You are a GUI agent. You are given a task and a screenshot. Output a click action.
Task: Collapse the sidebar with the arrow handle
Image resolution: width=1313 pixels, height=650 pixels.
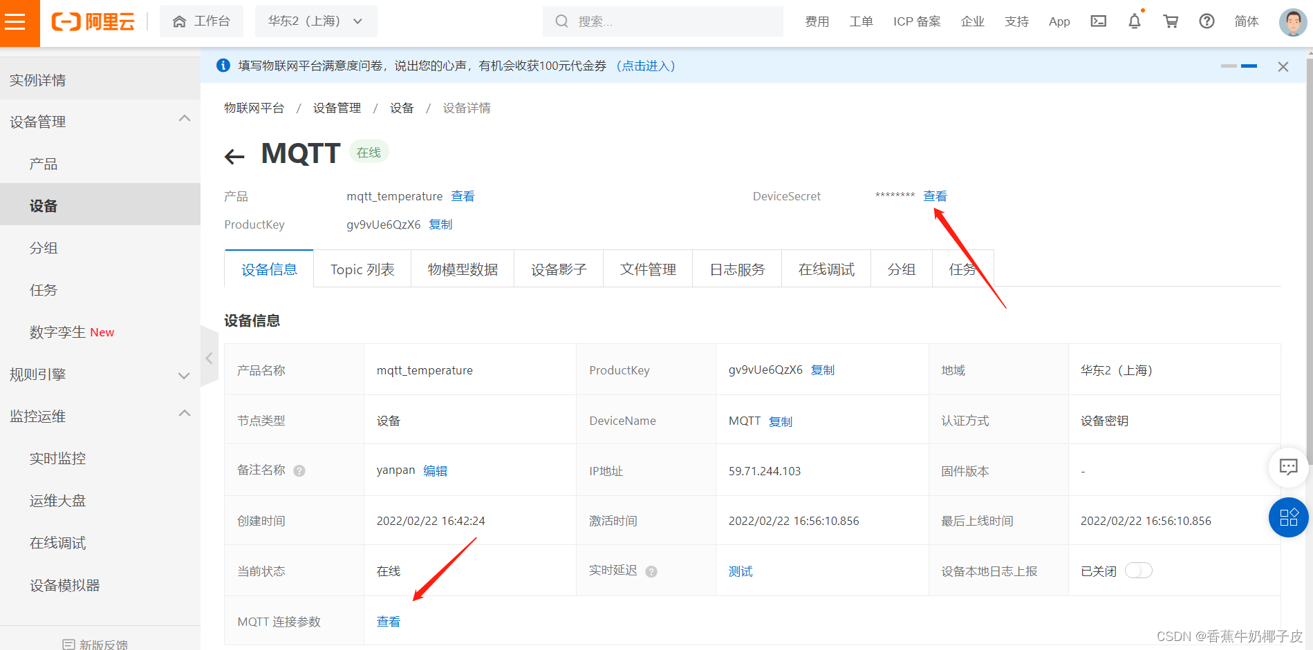209,358
